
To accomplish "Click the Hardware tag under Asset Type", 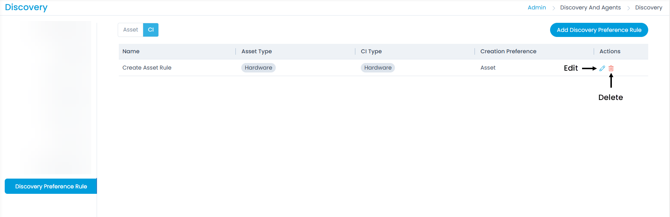I will click(x=258, y=68).
